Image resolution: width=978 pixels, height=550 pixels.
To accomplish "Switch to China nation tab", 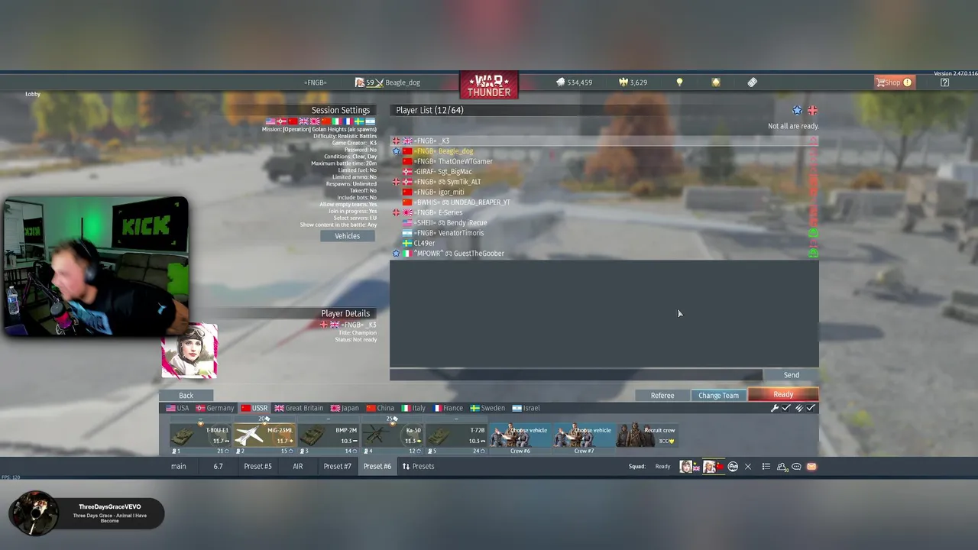I will tap(381, 408).
